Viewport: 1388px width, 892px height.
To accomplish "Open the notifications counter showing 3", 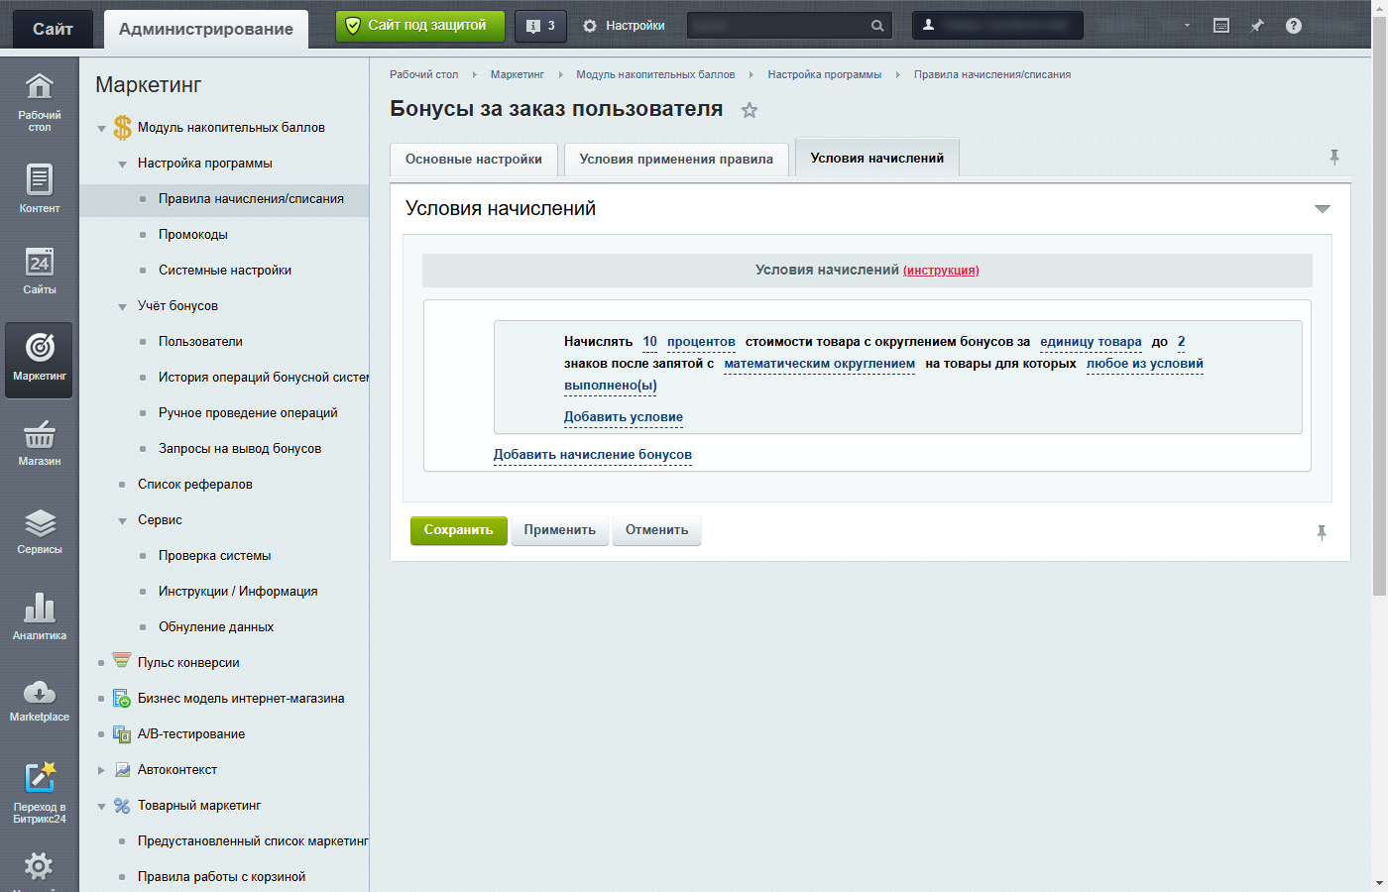I will tap(540, 26).
